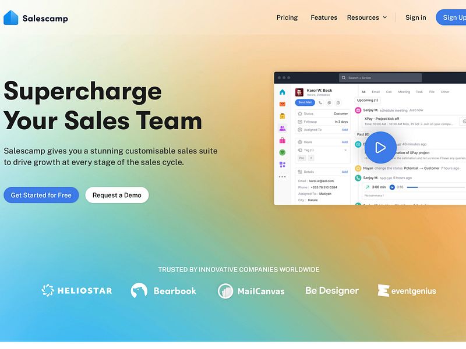
Task: Expand the Past (6) activity section
Action: tap(363, 134)
